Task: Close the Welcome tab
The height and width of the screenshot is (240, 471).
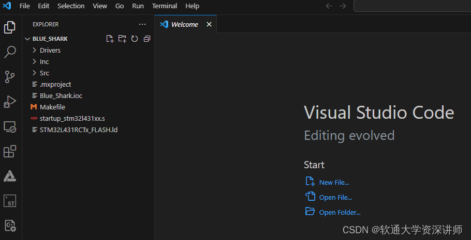Action: (209, 24)
